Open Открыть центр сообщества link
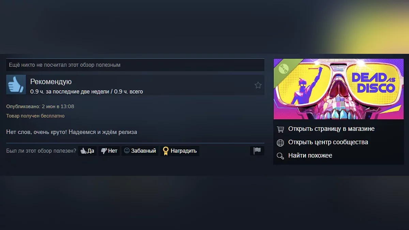409x230 pixels. 328,142
